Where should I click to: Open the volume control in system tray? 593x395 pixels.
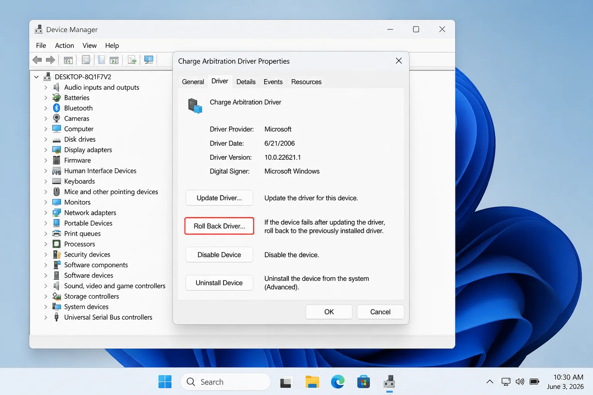[520, 381]
